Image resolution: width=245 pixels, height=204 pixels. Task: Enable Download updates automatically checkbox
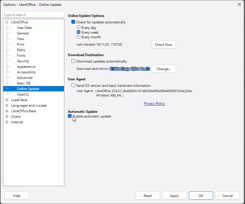(73, 61)
